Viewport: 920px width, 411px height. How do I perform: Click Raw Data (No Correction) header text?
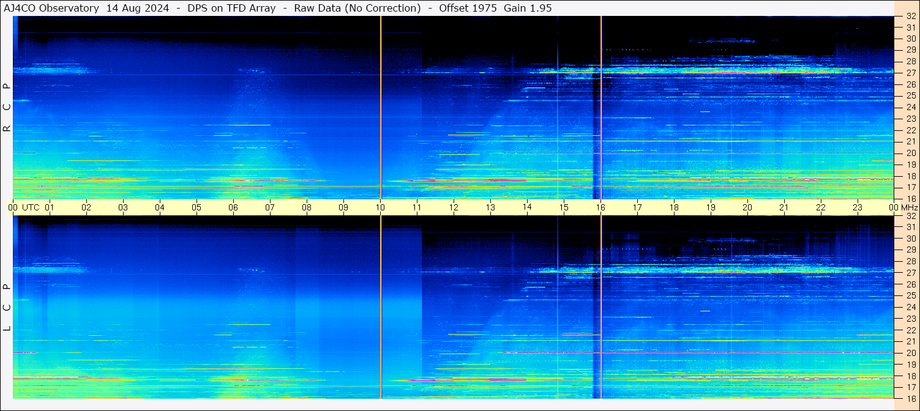click(x=357, y=8)
